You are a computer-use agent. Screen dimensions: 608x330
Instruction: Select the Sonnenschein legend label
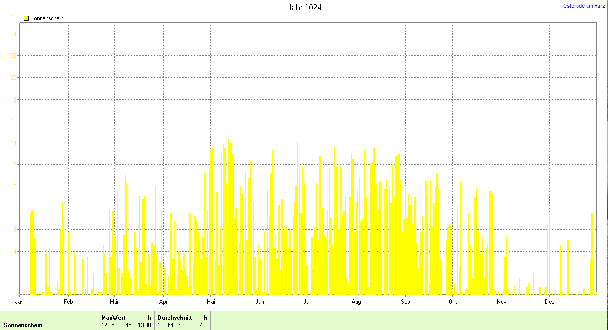[47, 18]
